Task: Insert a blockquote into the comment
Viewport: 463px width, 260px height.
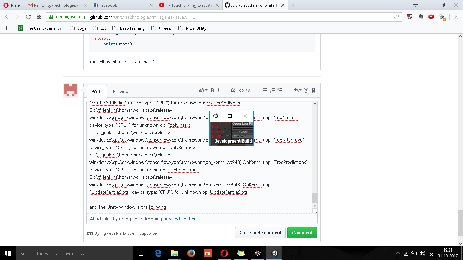Action: (233, 90)
